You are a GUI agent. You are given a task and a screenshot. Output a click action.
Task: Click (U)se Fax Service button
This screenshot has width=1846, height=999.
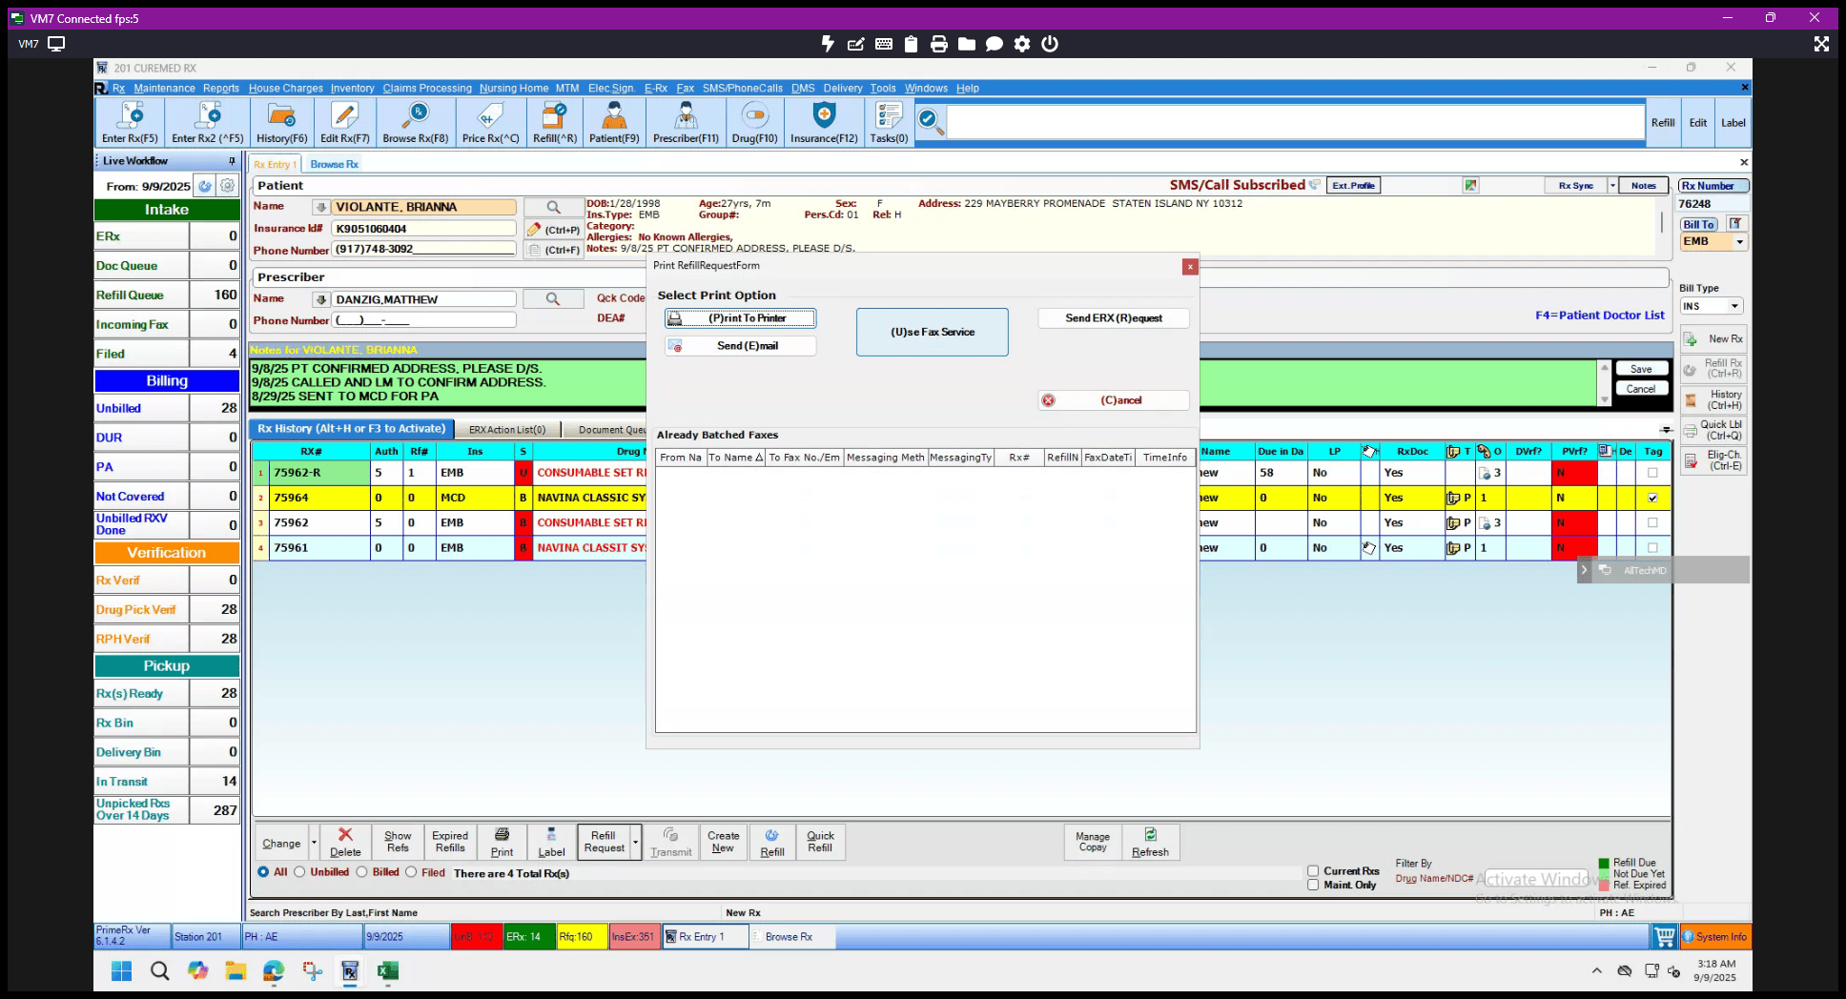coord(933,332)
